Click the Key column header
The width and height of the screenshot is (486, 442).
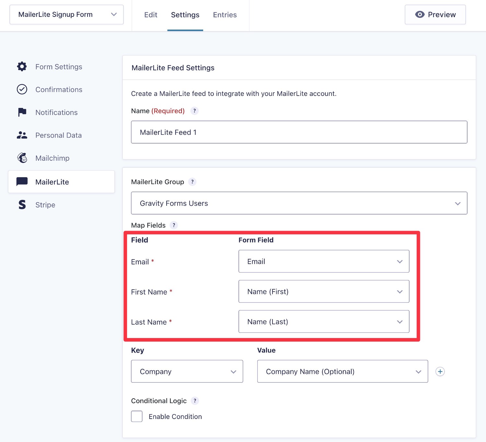coord(138,350)
